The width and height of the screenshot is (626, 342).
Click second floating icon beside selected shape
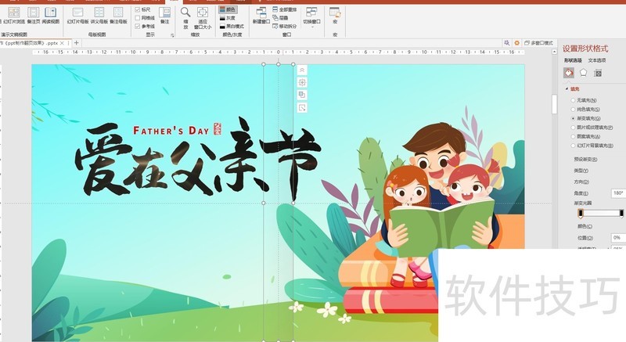302,83
